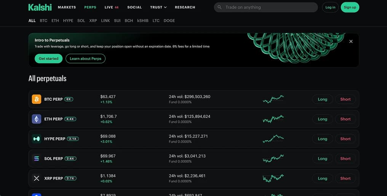Filter perpetuals by kSHIB

coord(143,21)
